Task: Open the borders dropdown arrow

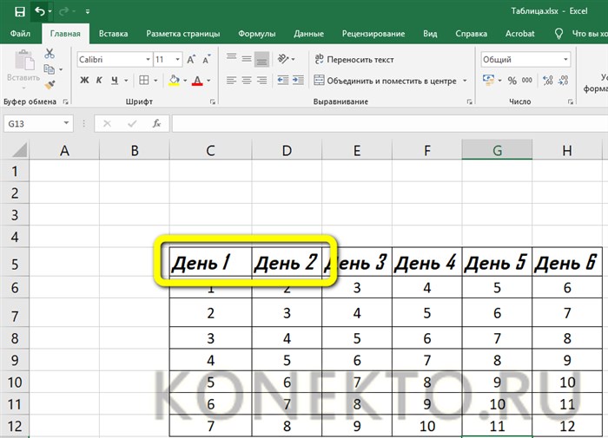Action: click(x=155, y=81)
